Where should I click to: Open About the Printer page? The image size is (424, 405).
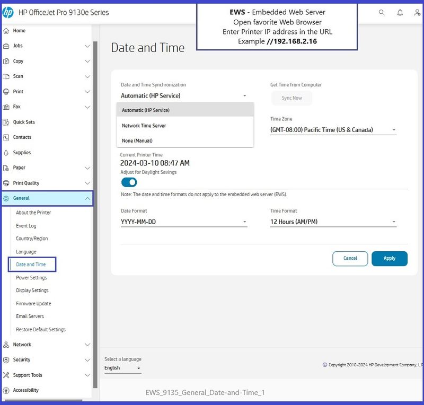point(33,213)
